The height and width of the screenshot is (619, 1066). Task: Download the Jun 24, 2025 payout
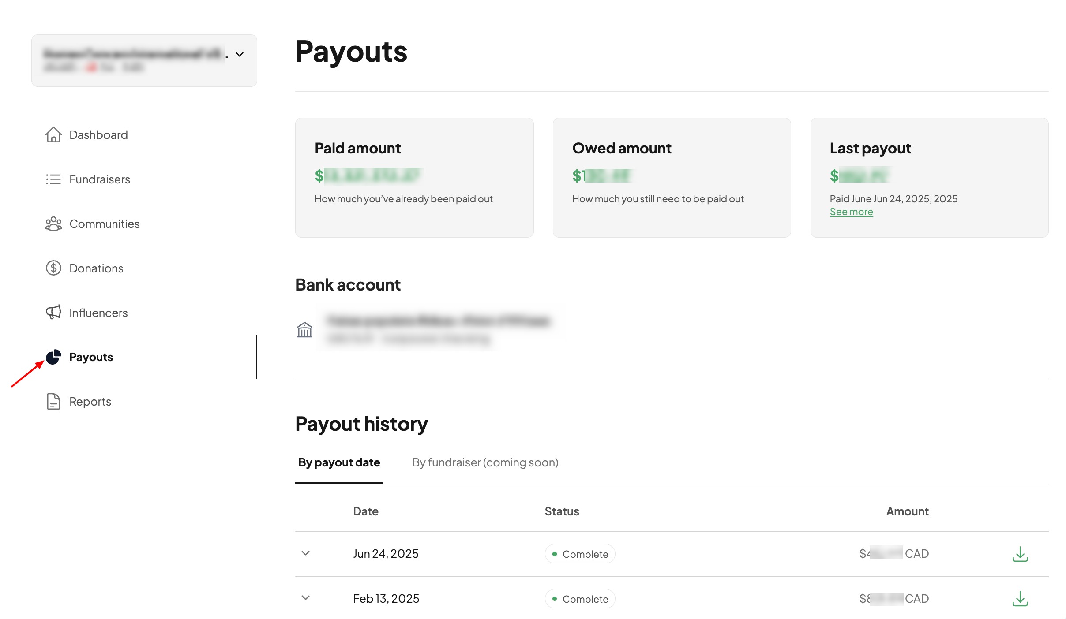pos(1020,554)
